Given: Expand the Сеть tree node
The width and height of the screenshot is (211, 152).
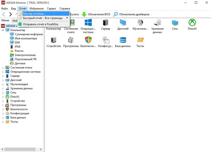Looking at the screenshot, I should 3,93.
